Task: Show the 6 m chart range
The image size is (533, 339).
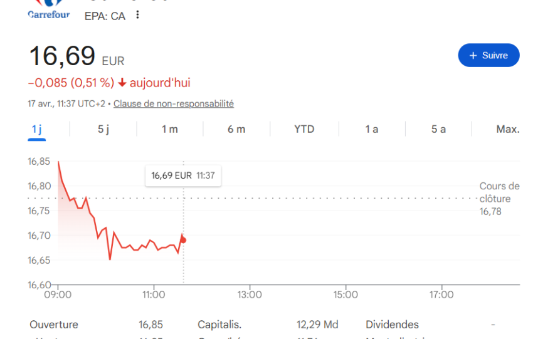Action: pyautogui.click(x=236, y=129)
